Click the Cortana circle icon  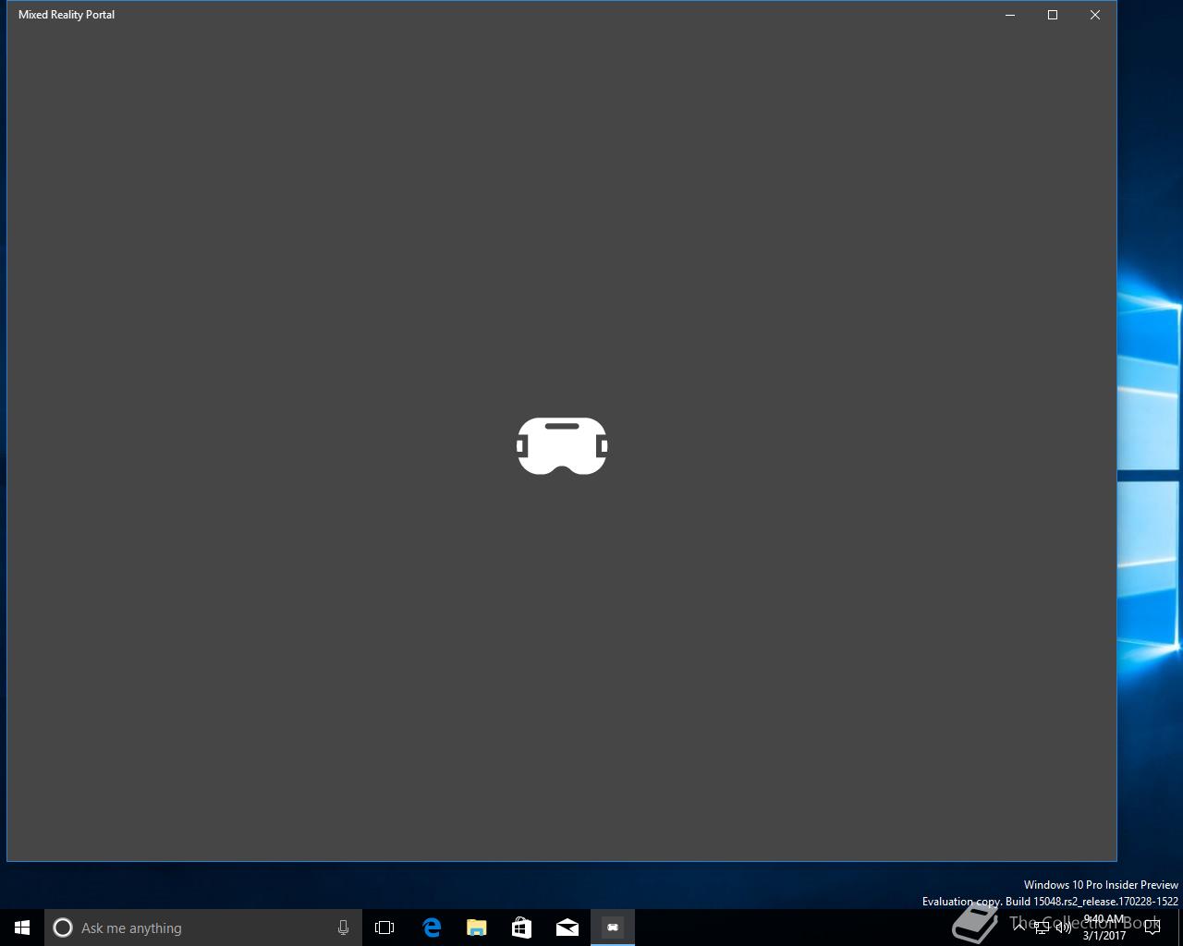(x=63, y=928)
